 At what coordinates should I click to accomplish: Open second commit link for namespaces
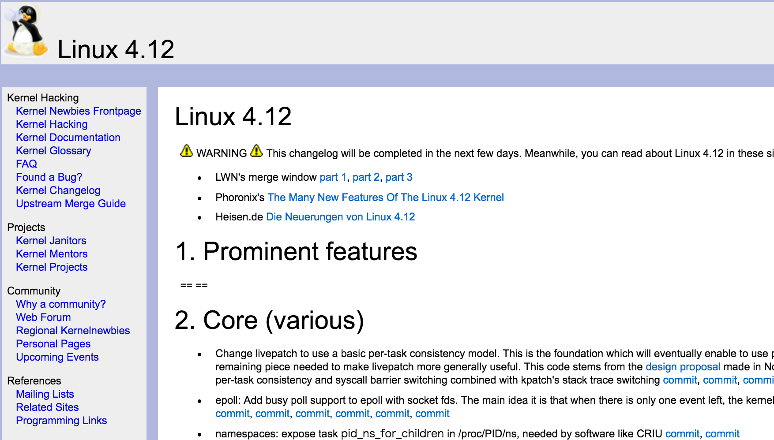pos(722,434)
